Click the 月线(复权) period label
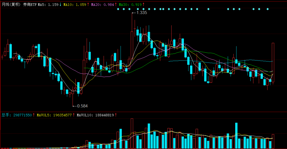Screen dimensions: 287x149 [x=11, y=4]
